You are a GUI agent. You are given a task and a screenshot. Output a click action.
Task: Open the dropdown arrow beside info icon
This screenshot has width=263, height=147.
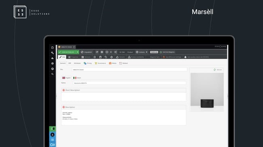pos(111,52)
